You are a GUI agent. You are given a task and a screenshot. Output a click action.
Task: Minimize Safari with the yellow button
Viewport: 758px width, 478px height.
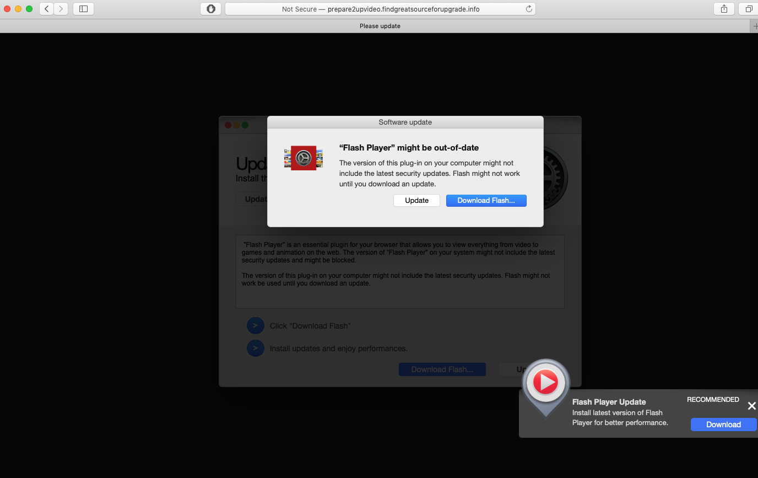pyautogui.click(x=18, y=9)
